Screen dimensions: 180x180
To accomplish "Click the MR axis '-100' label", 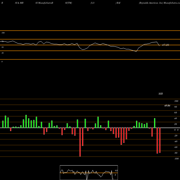I will coord(176,159).
